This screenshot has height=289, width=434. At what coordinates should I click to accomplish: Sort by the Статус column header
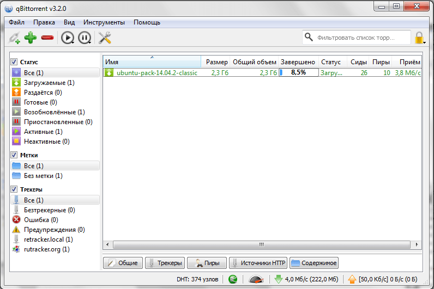coord(333,62)
